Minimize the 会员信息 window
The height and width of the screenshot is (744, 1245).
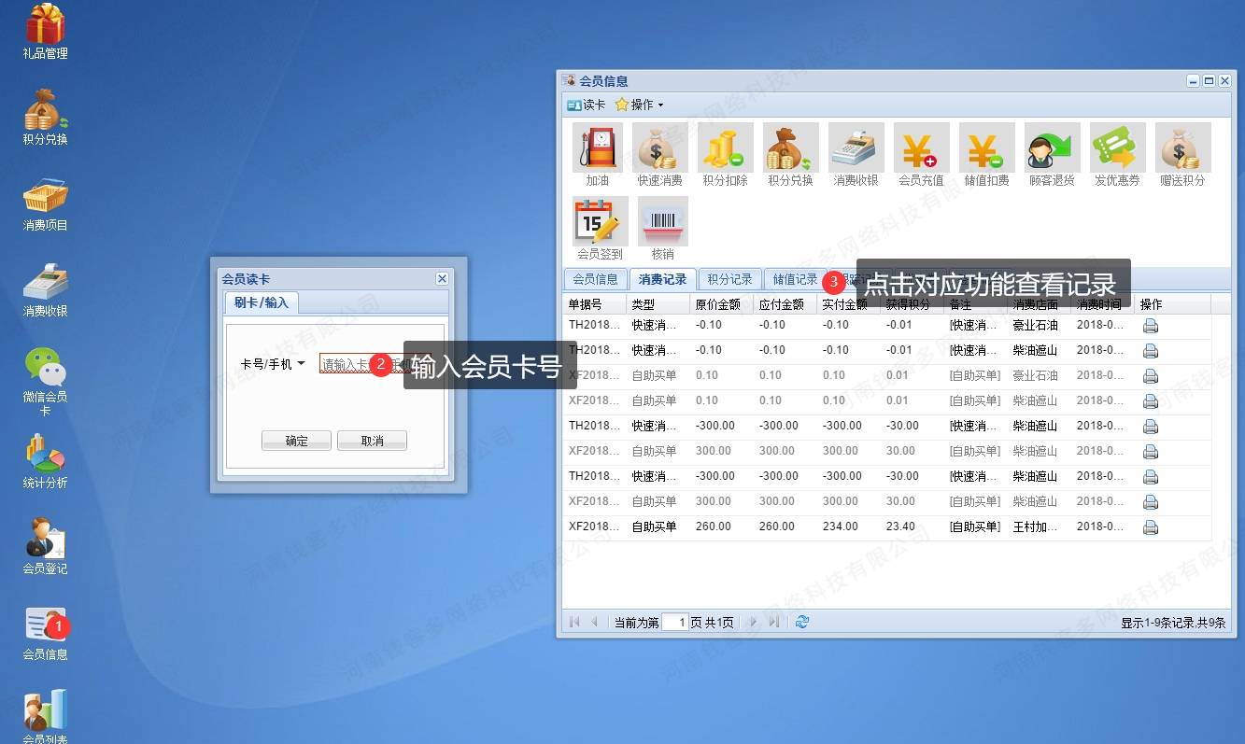tap(1193, 81)
